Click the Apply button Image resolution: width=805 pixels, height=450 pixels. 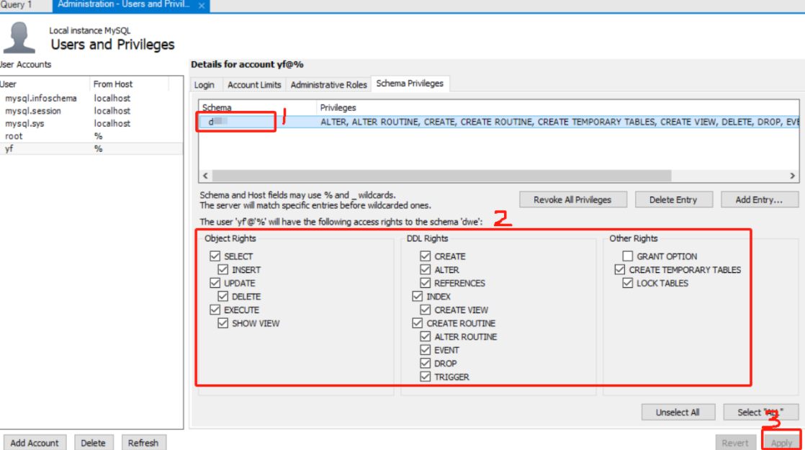(x=781, y=443)
